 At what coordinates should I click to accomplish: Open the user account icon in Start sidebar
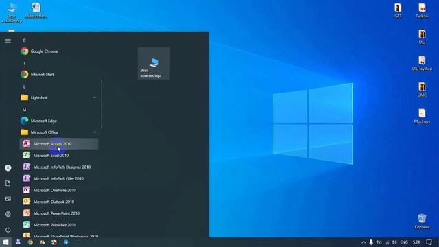point(8,167)
